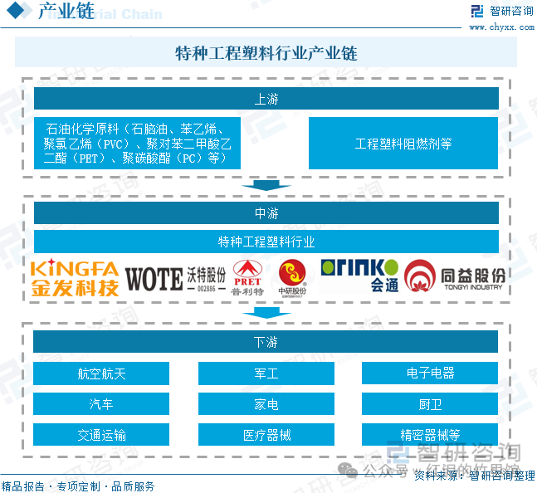The image size is (537, 493).
Task: Click the 产业链 page heading
Action: pos(66,11)
